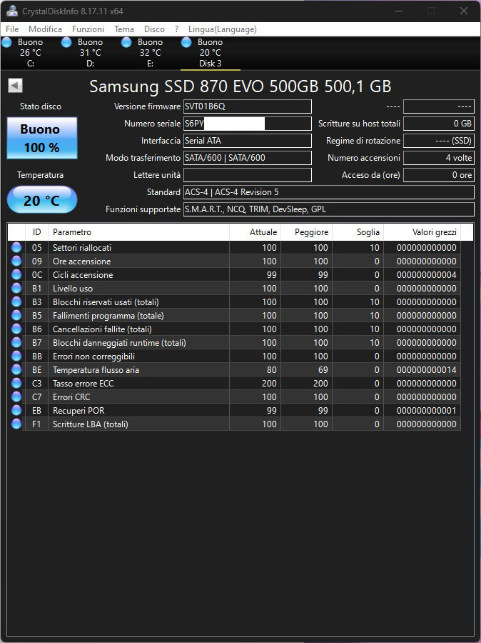Click the Acceso da (ore) value
481x643 pixels.
[x=439, y=175]
